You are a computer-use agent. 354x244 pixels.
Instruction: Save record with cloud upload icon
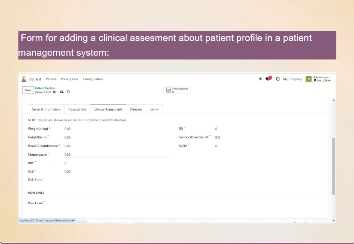pos(62,92)
